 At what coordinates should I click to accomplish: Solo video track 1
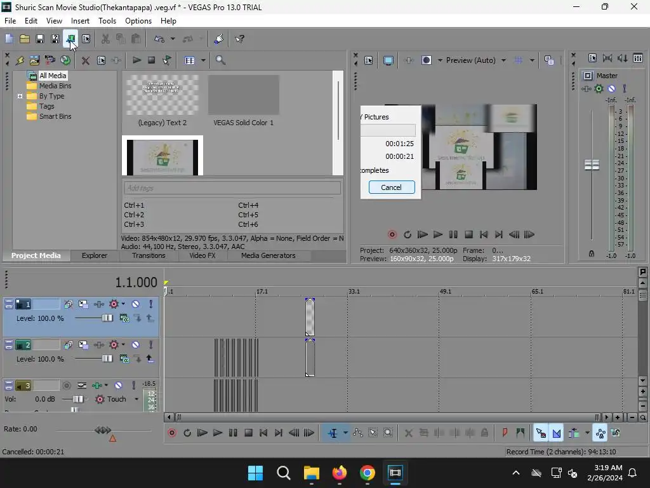click(151, 304)
